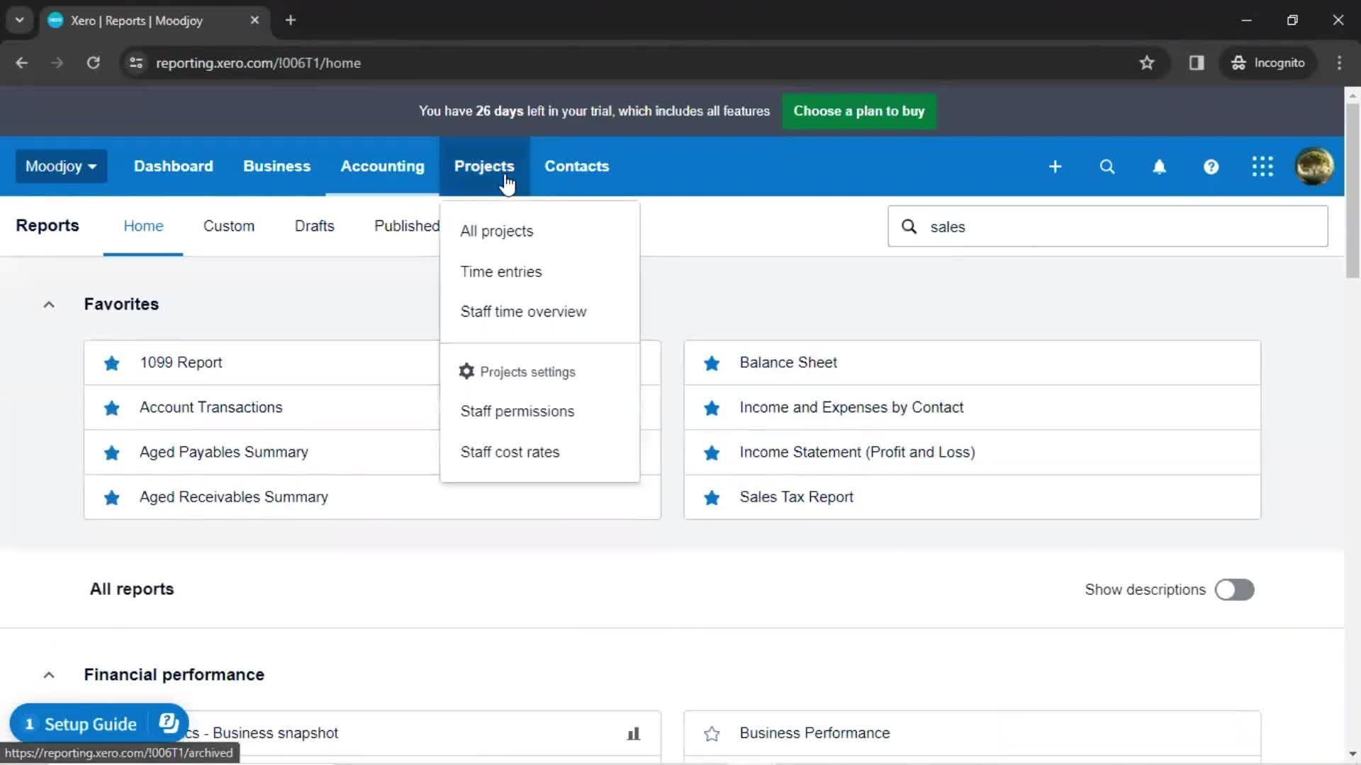Open the Business menu

point(276,166)
